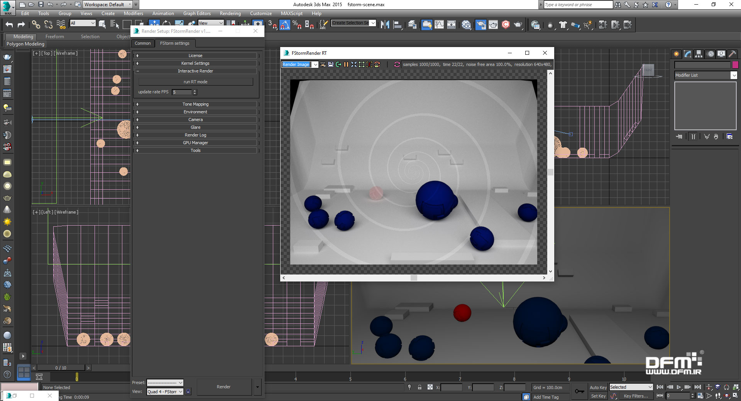Click the Redo arrow in main toolbar
Screen dimensions: 741x401
pos(22,25)
